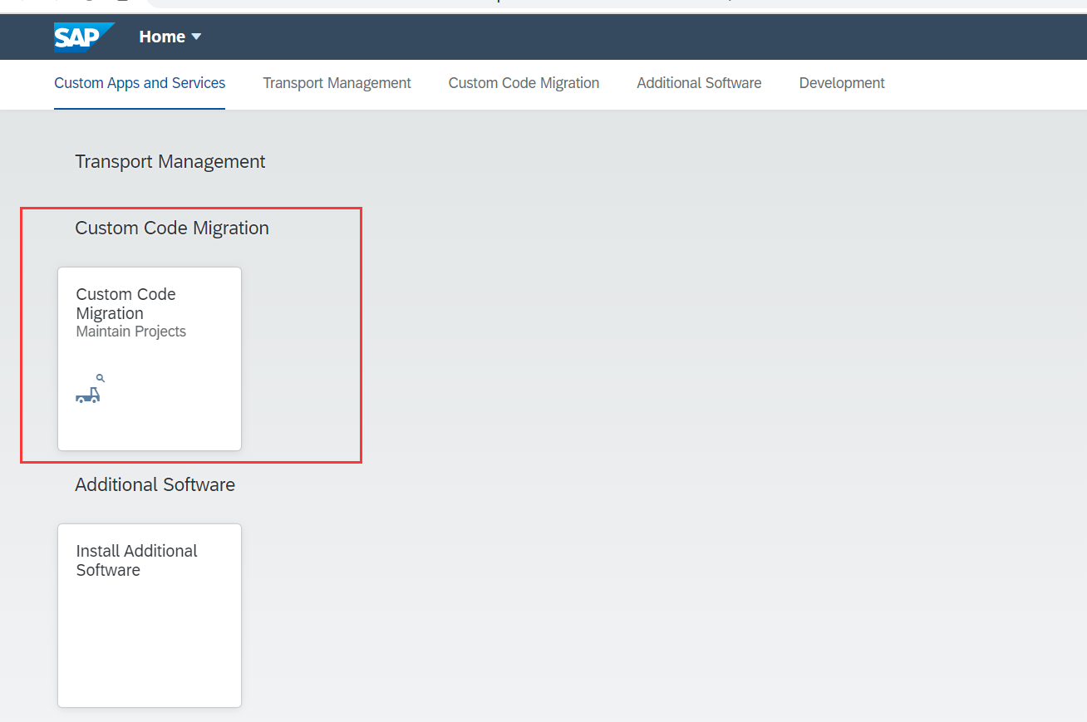Select the Custom Apps and Services tab
Screen dimensions: 1087x722
[139, 82]
